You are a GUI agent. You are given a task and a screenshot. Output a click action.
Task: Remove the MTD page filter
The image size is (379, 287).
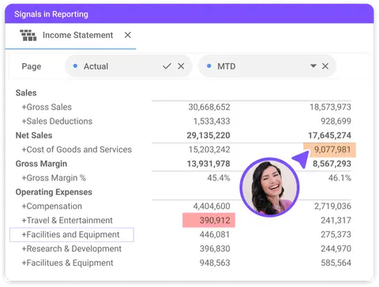tap(325, 66)
